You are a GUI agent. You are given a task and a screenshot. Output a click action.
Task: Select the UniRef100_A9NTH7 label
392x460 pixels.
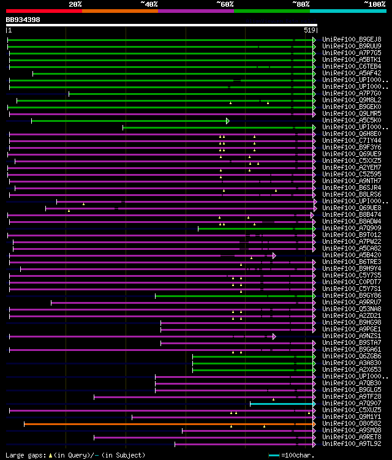tap(352, 181)
